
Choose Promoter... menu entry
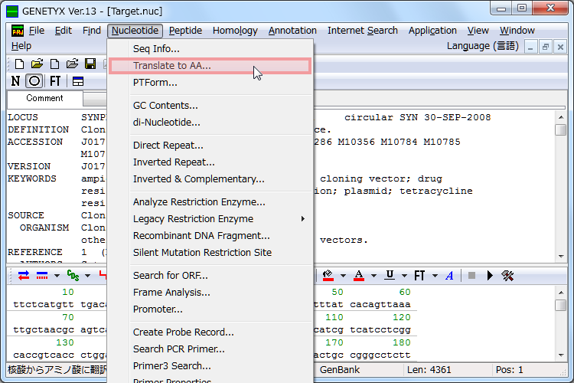click(210, 309)
